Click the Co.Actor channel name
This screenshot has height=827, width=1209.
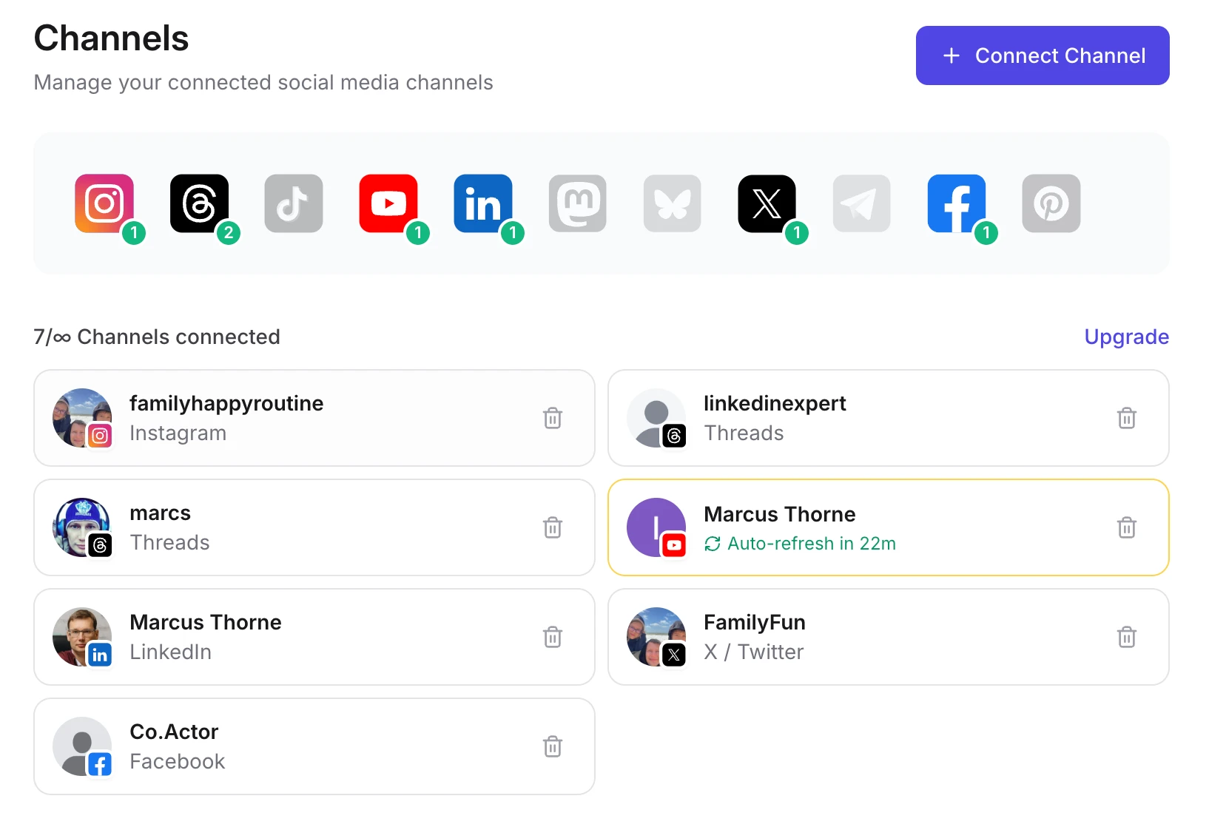(174, 732)
